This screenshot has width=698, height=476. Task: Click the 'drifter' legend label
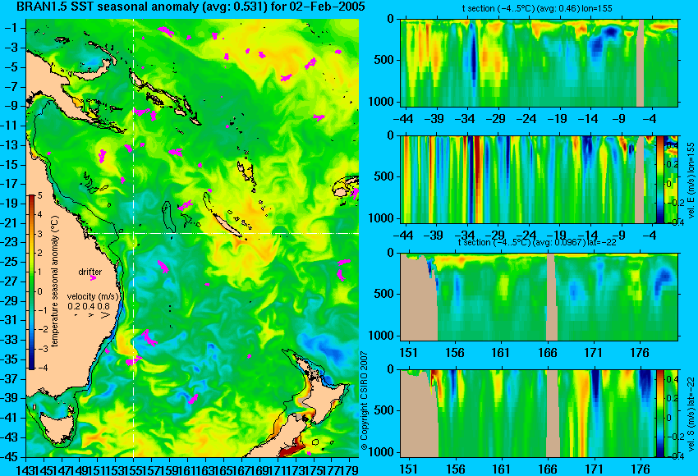coord(90,272)
